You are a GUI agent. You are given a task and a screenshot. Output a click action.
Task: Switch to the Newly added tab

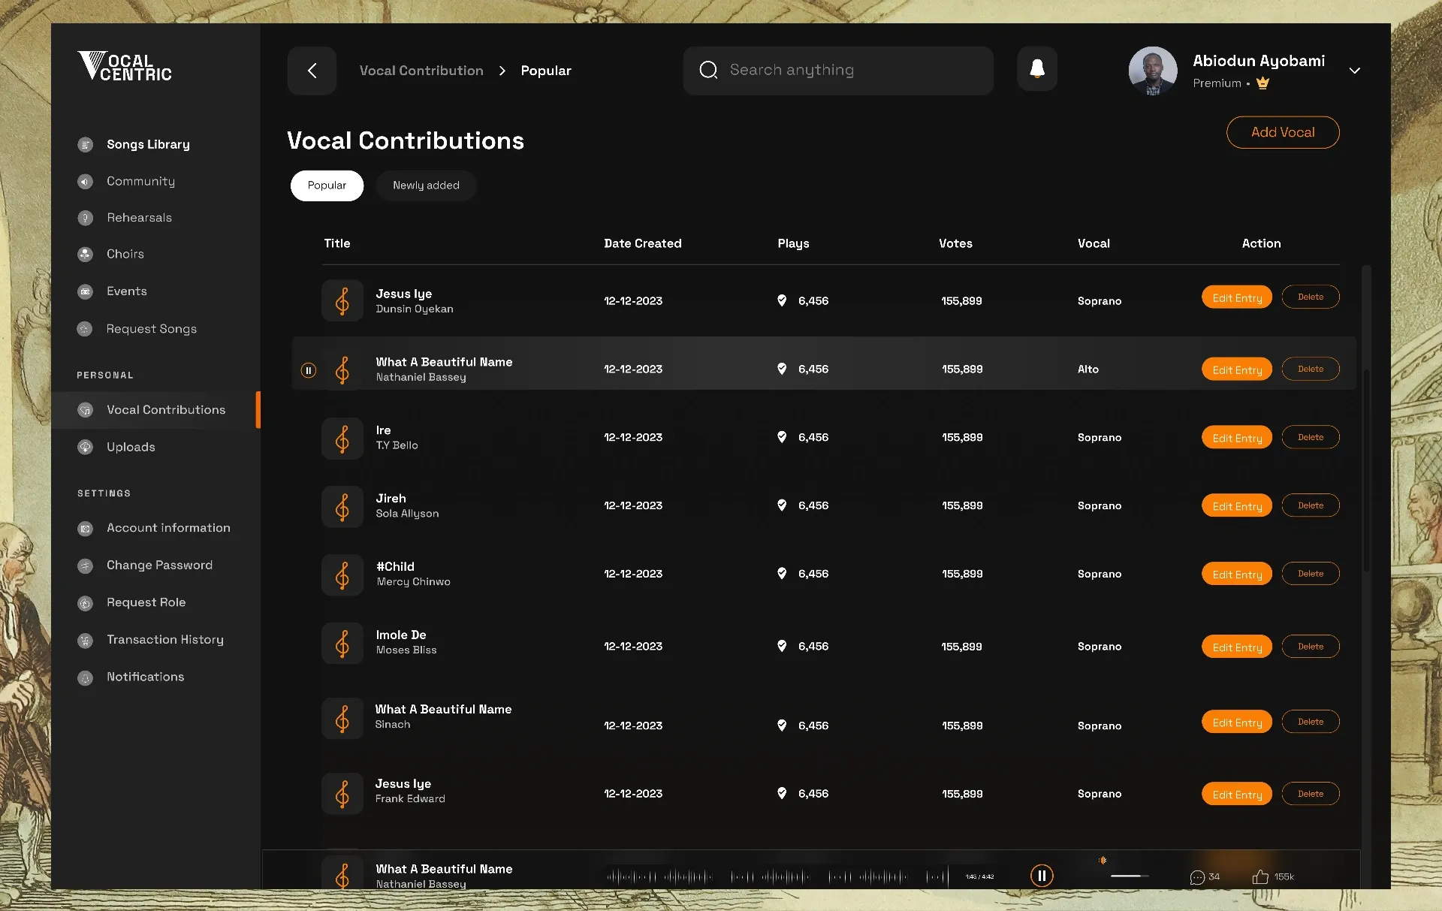pos(426,186)
